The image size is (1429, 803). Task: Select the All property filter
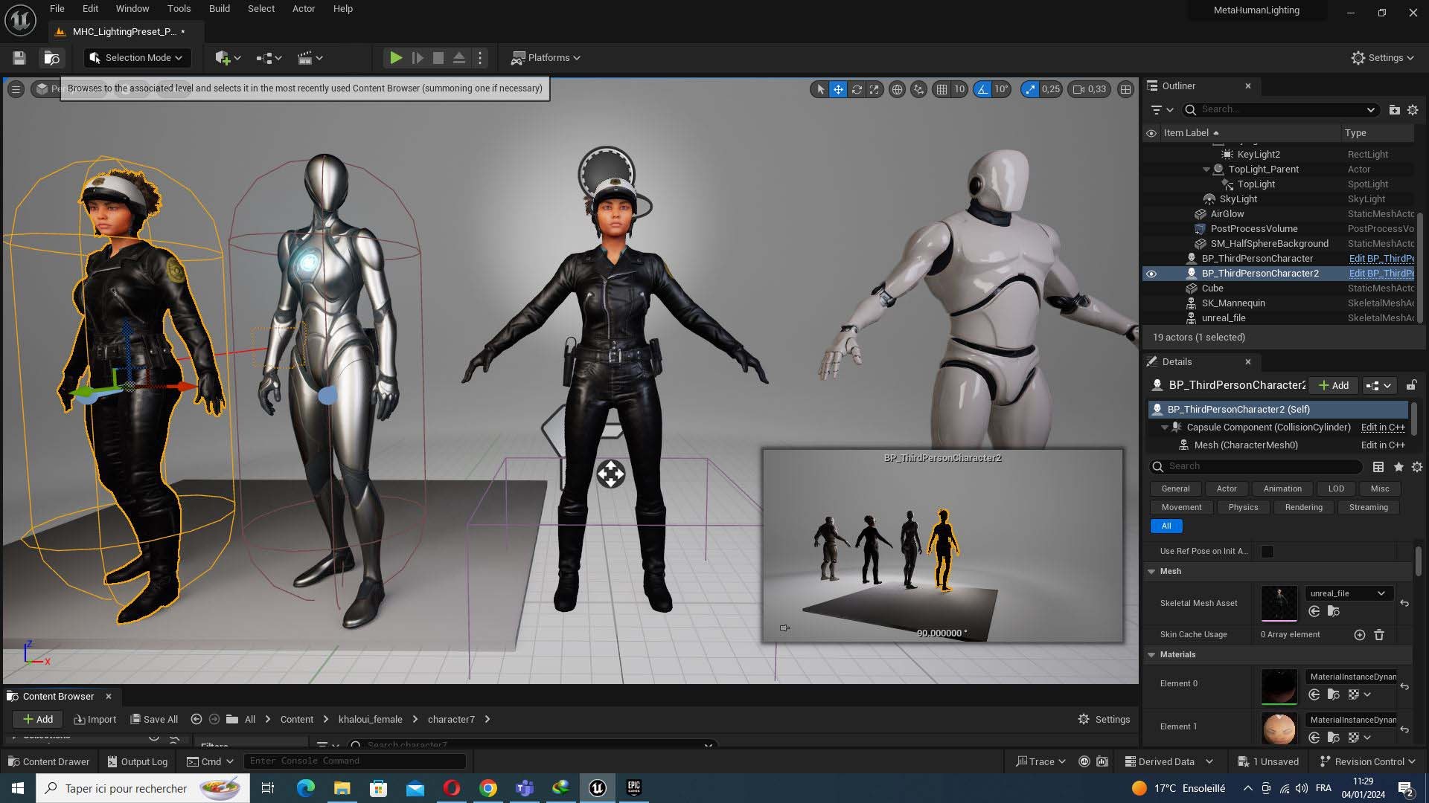[x=1166, y=526]
